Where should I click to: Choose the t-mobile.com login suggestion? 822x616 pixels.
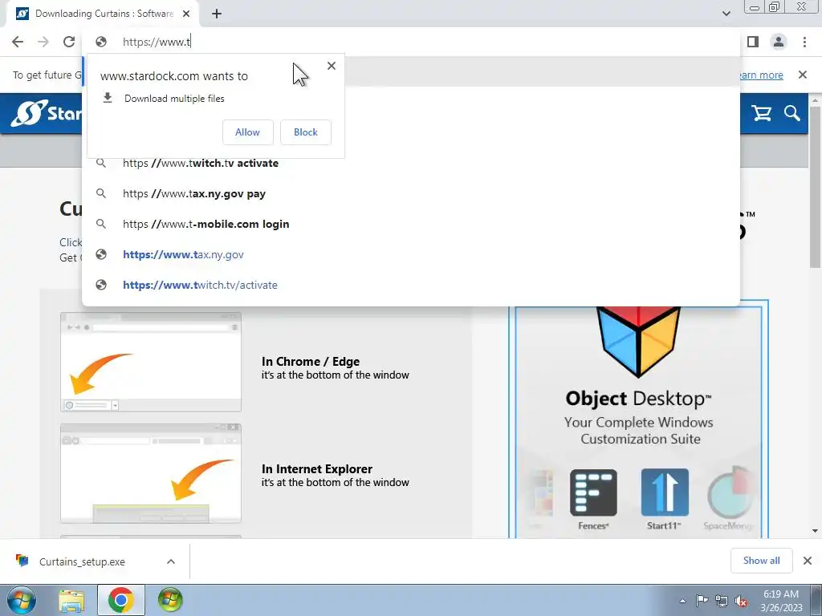click(x=411, y=225)
